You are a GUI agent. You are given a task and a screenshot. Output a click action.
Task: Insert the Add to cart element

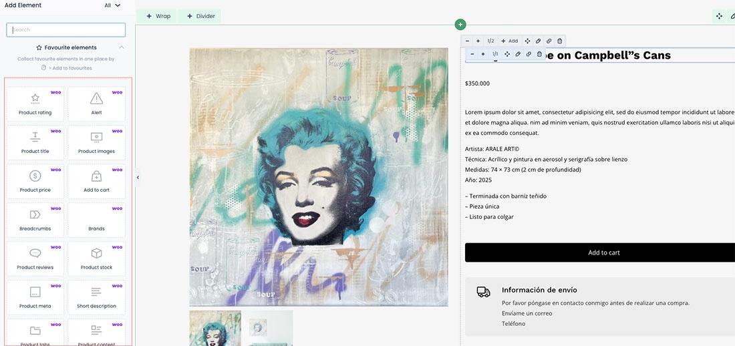click(96, 181)
